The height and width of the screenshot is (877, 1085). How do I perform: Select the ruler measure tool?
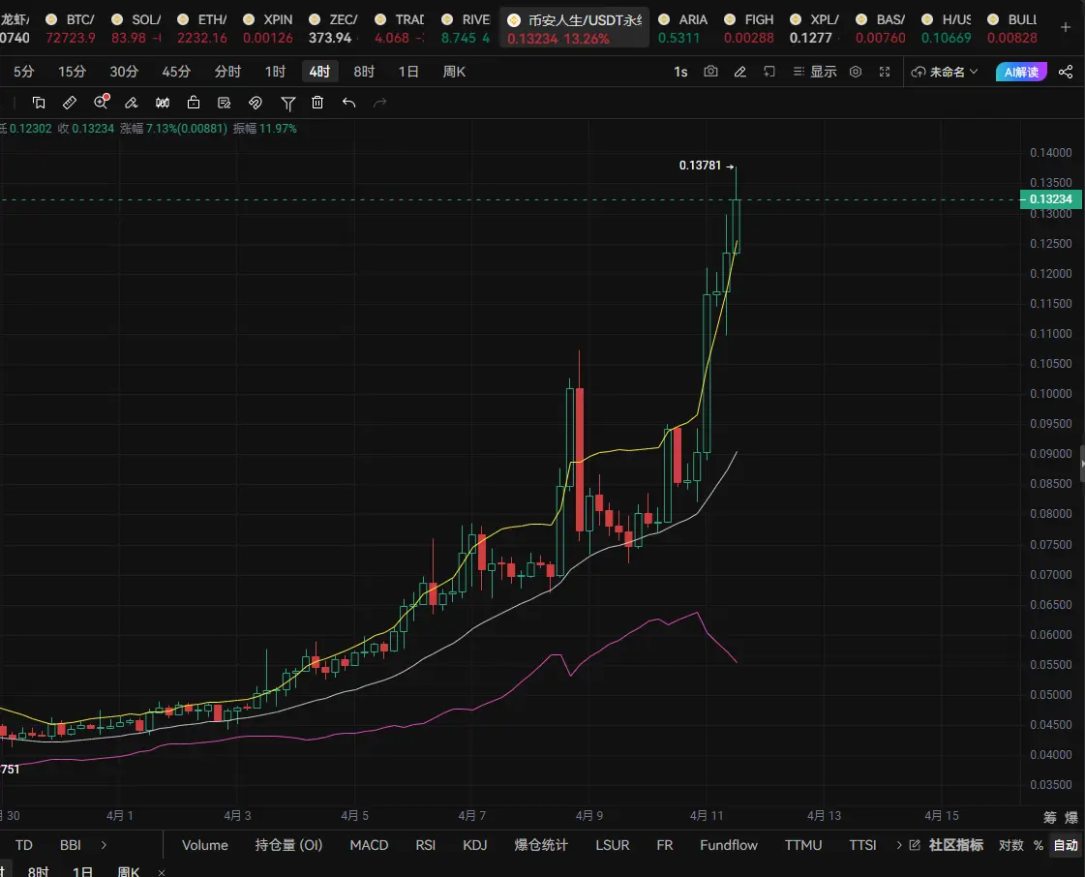click(x=69, y=103)
